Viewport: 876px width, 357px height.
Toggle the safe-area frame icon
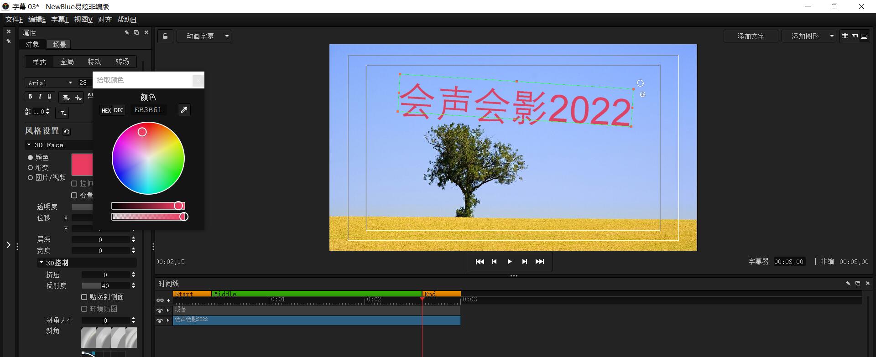tap(864, 36)
